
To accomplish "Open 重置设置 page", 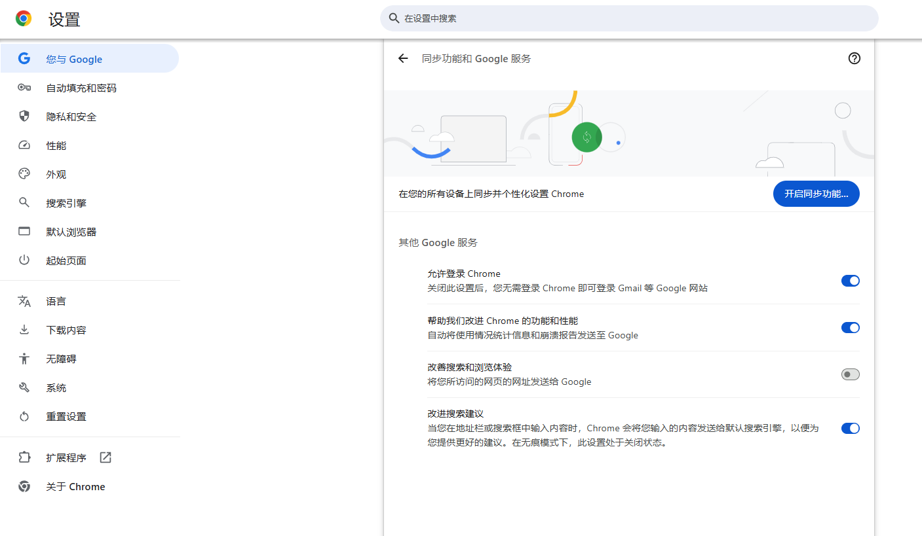I will pyautogui.click(x=90, y=416).
